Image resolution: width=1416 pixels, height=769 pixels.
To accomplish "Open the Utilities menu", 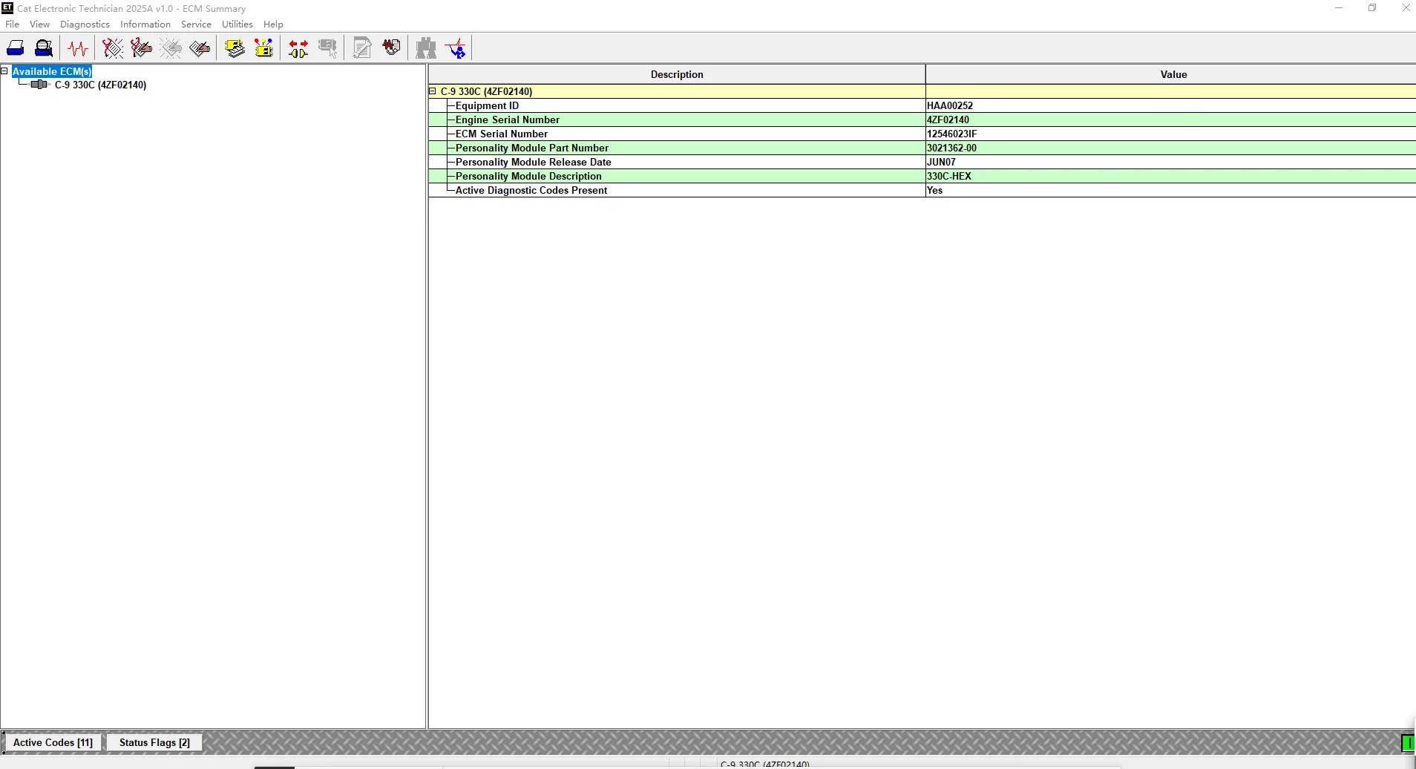I will (237, 24).
